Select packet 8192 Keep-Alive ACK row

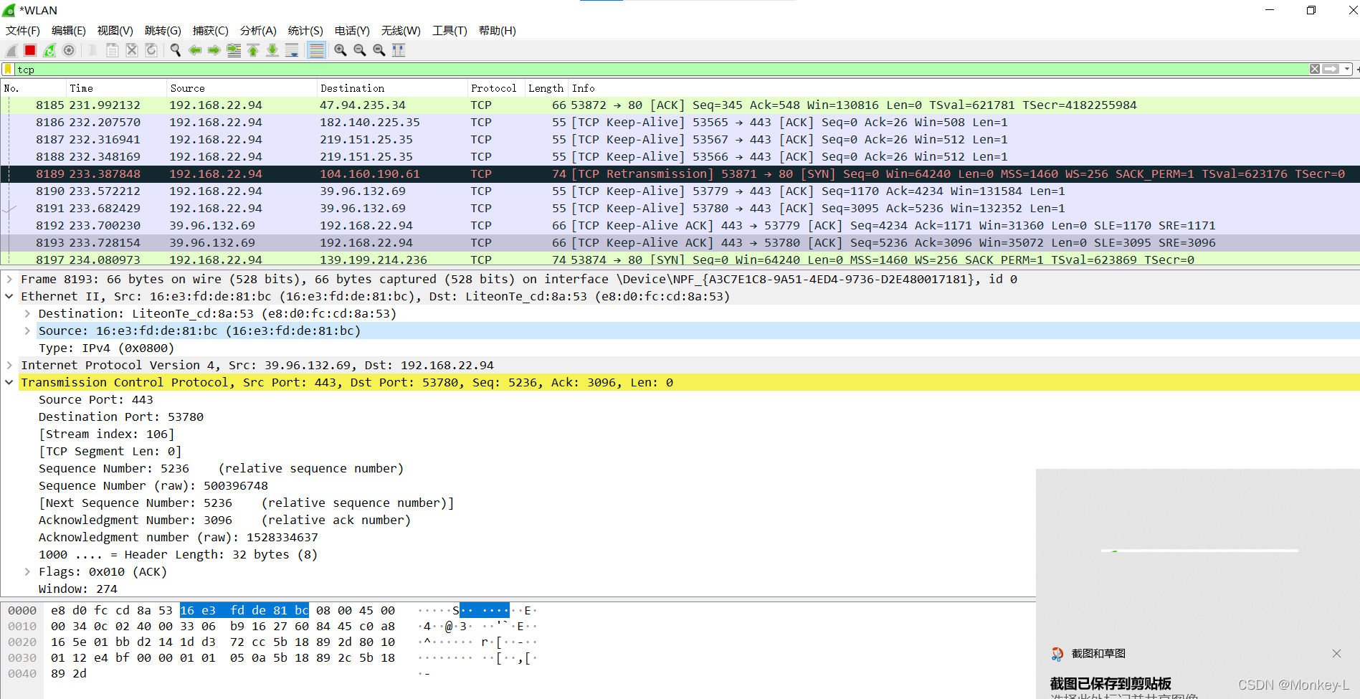(680, 226)
